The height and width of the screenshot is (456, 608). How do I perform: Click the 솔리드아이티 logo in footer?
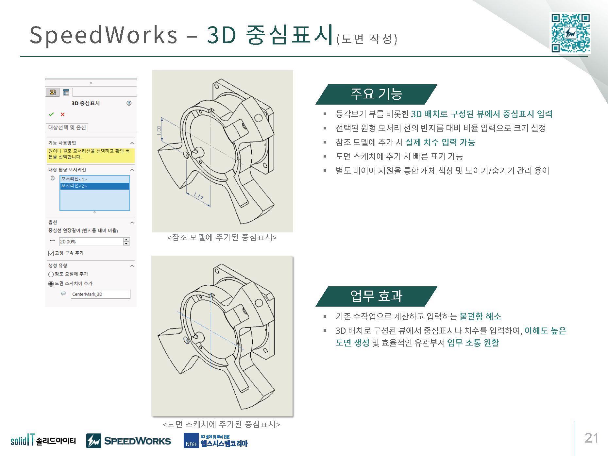point(43,440)
